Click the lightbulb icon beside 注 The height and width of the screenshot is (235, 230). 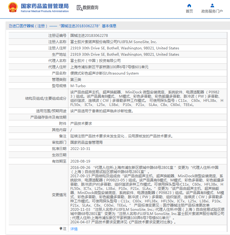[x=61, y=228]
